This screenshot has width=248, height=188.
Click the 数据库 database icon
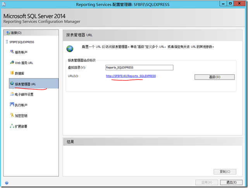pos(12,73)
